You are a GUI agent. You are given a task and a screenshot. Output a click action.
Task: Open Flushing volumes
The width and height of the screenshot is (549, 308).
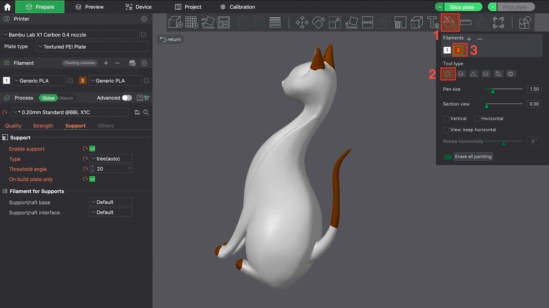80,63
